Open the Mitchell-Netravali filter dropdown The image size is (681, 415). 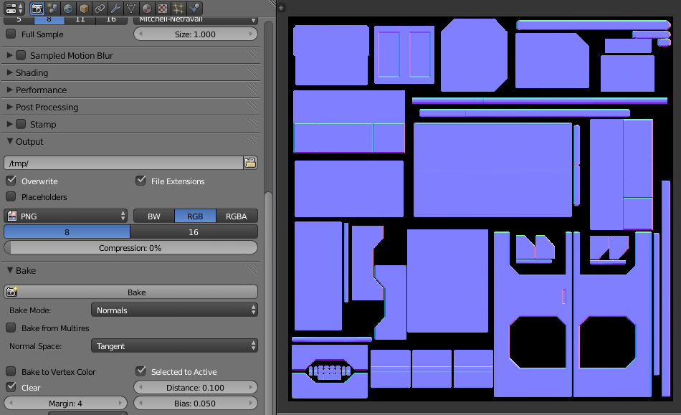[196, 20]
